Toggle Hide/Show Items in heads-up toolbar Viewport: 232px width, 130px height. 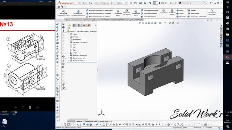tap(165, 23)
